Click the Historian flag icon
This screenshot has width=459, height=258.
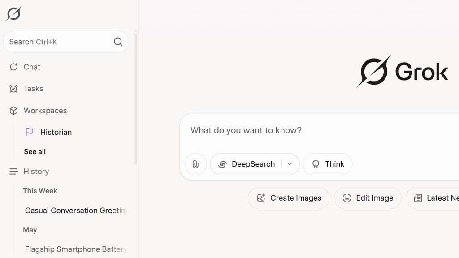point(29,132)
